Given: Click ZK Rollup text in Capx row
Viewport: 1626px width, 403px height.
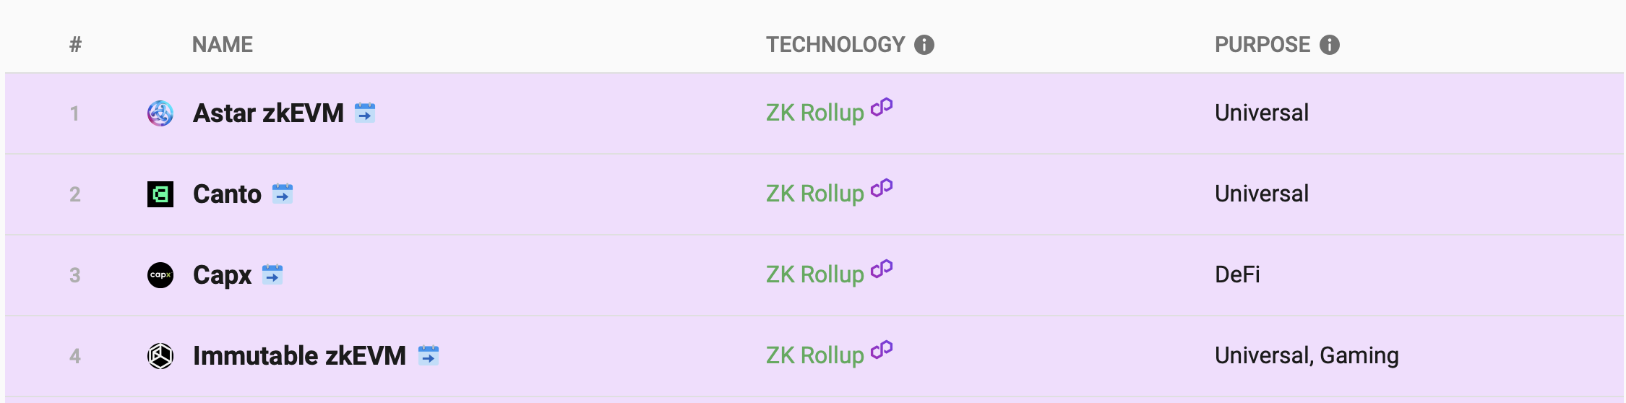Looking at the screenshot, I should [x=815, y=274].
